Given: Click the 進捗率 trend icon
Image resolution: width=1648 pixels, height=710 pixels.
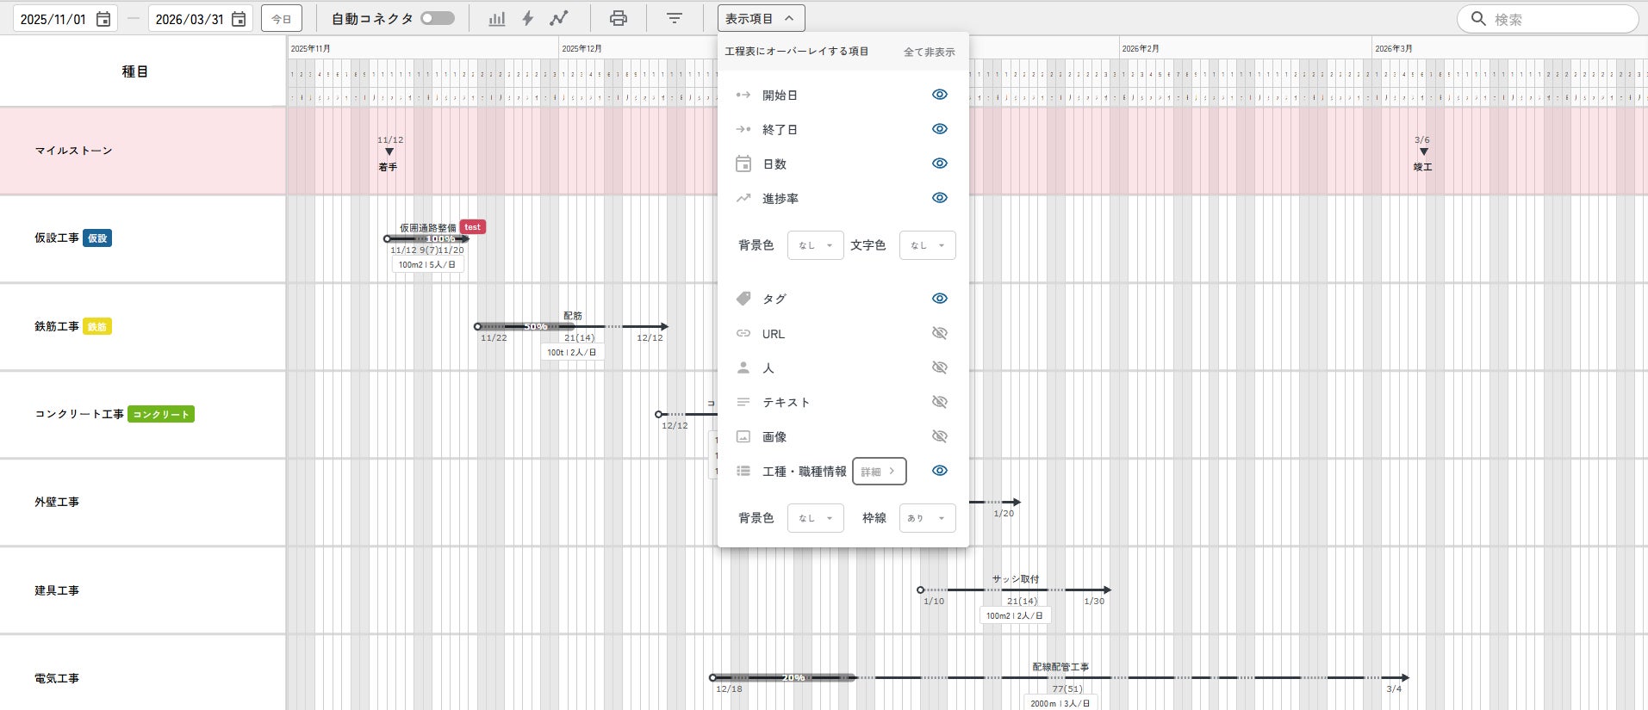Looking at the screenshot, I should (743, 198).
